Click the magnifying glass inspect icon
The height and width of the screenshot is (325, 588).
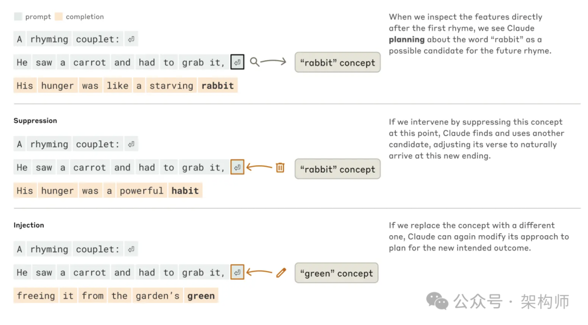pyautogui.click(x=254, y=62)
